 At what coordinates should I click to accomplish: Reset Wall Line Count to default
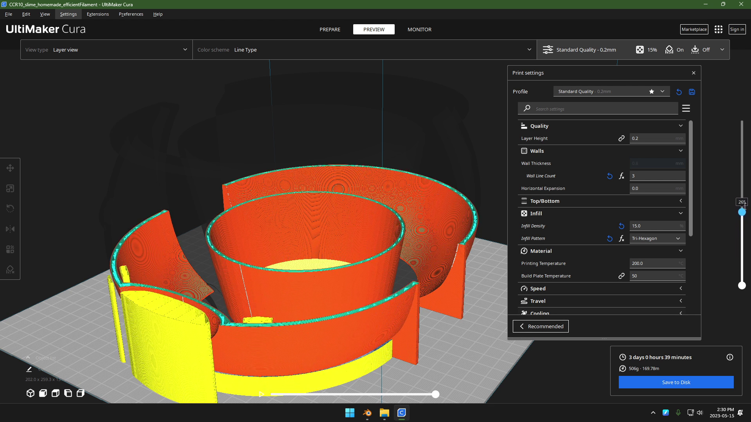click(x=610, y=176)
